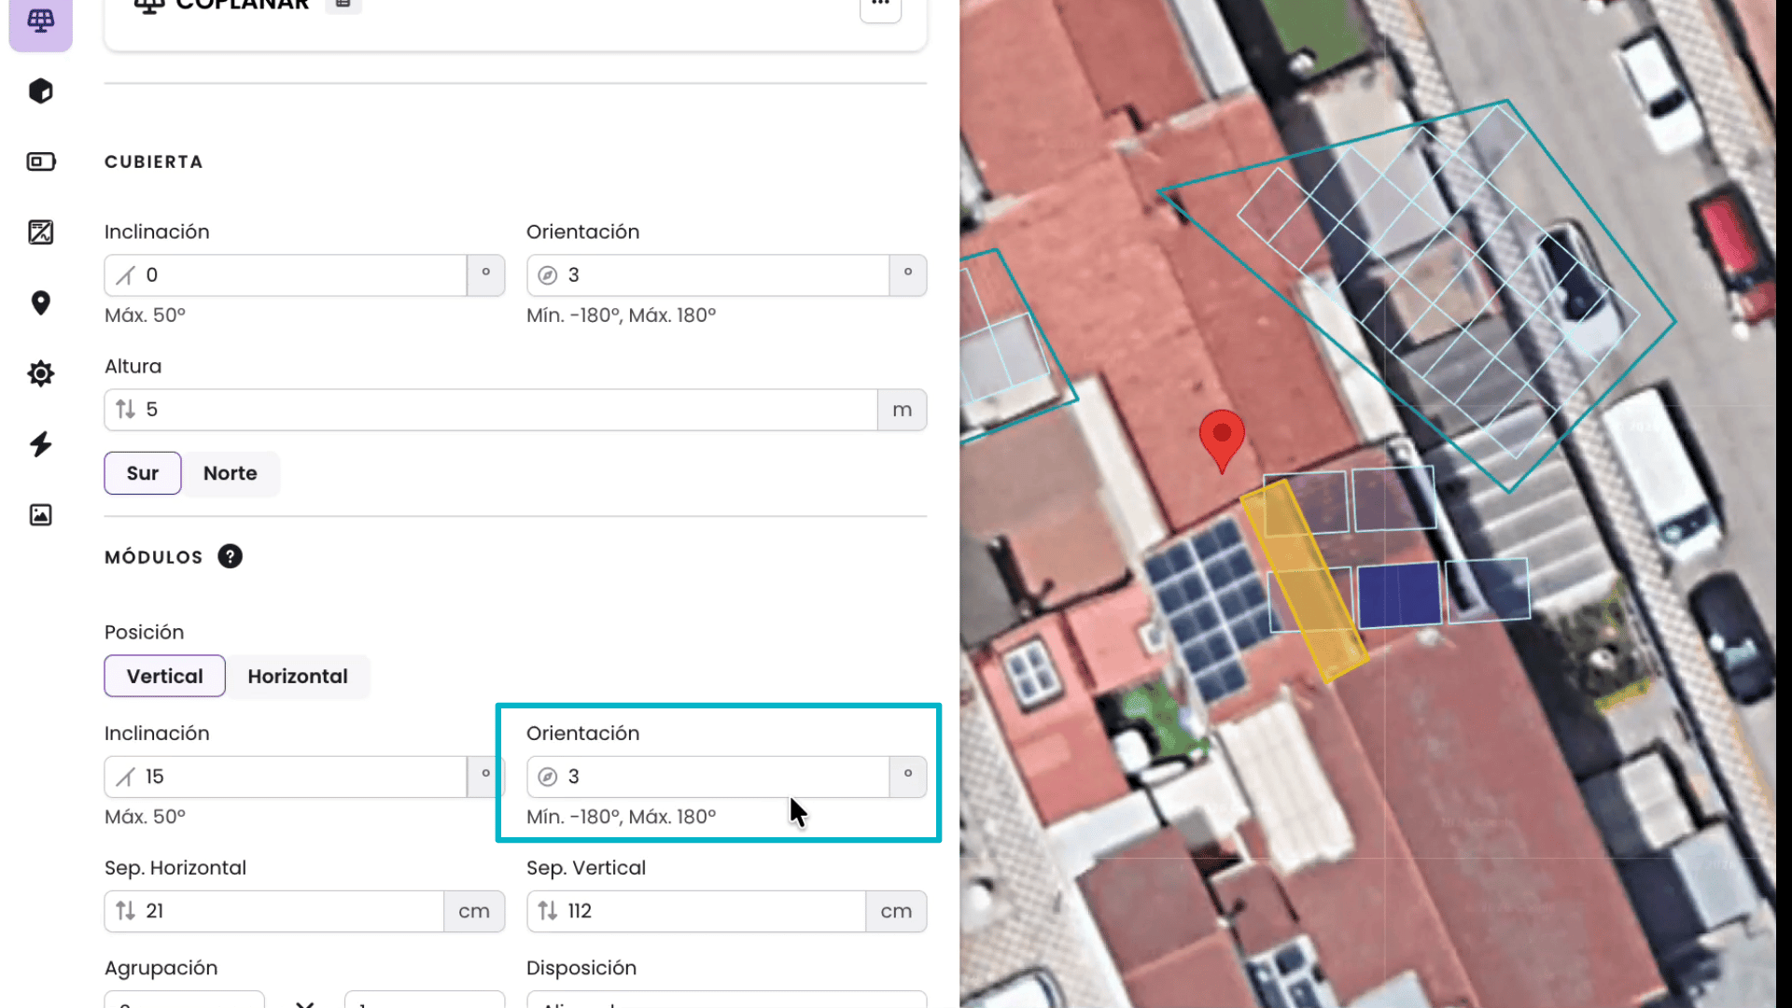Screen dimensions: 1792x1008
Task: Click the up-down arrows icon in Altura field
Action: coord(125,409)
